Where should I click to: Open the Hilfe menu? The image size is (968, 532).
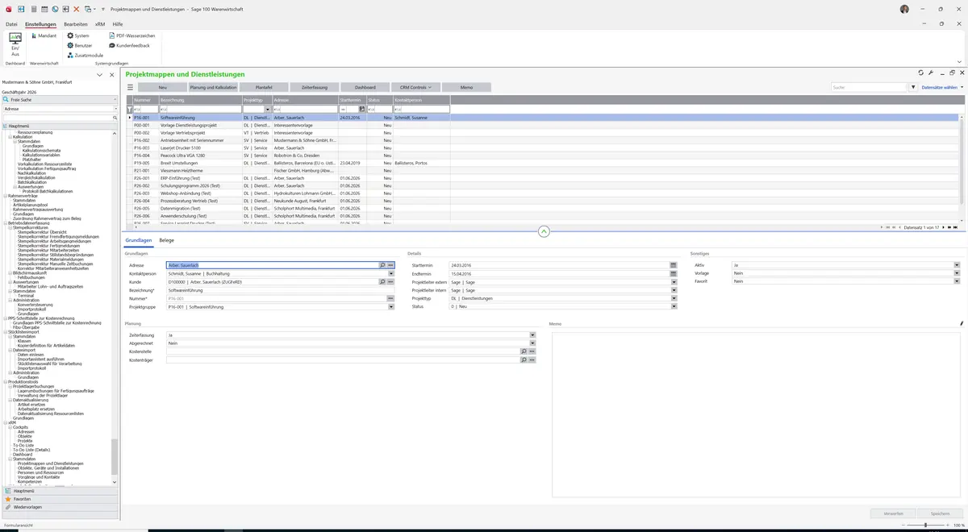coord(118,24)
